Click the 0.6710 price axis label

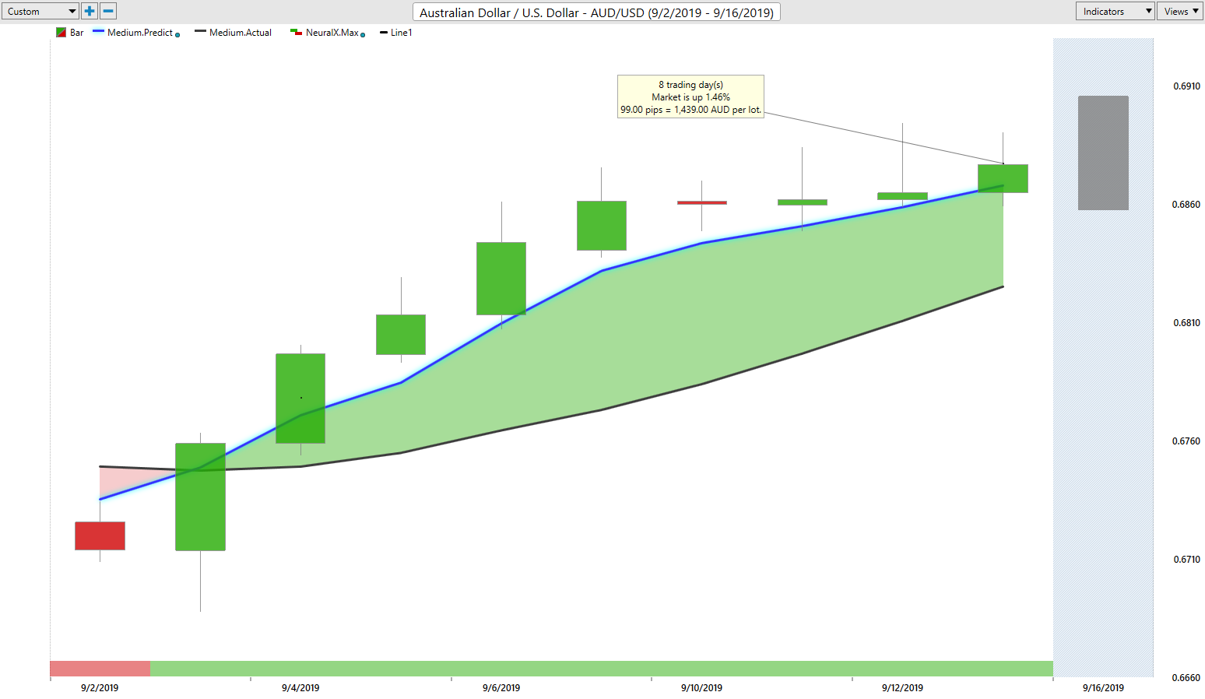tap(1186, 560)
